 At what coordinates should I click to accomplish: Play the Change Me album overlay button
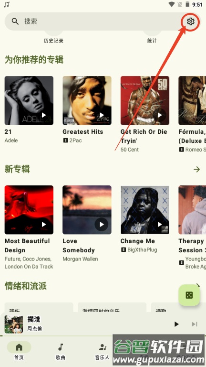(x=160, y=225)
